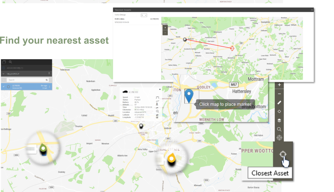Zoom in on Nearest Assets mini map
The width and height of the screenshot is (334, 192).
pyautogui.click(x=165, y=28)
